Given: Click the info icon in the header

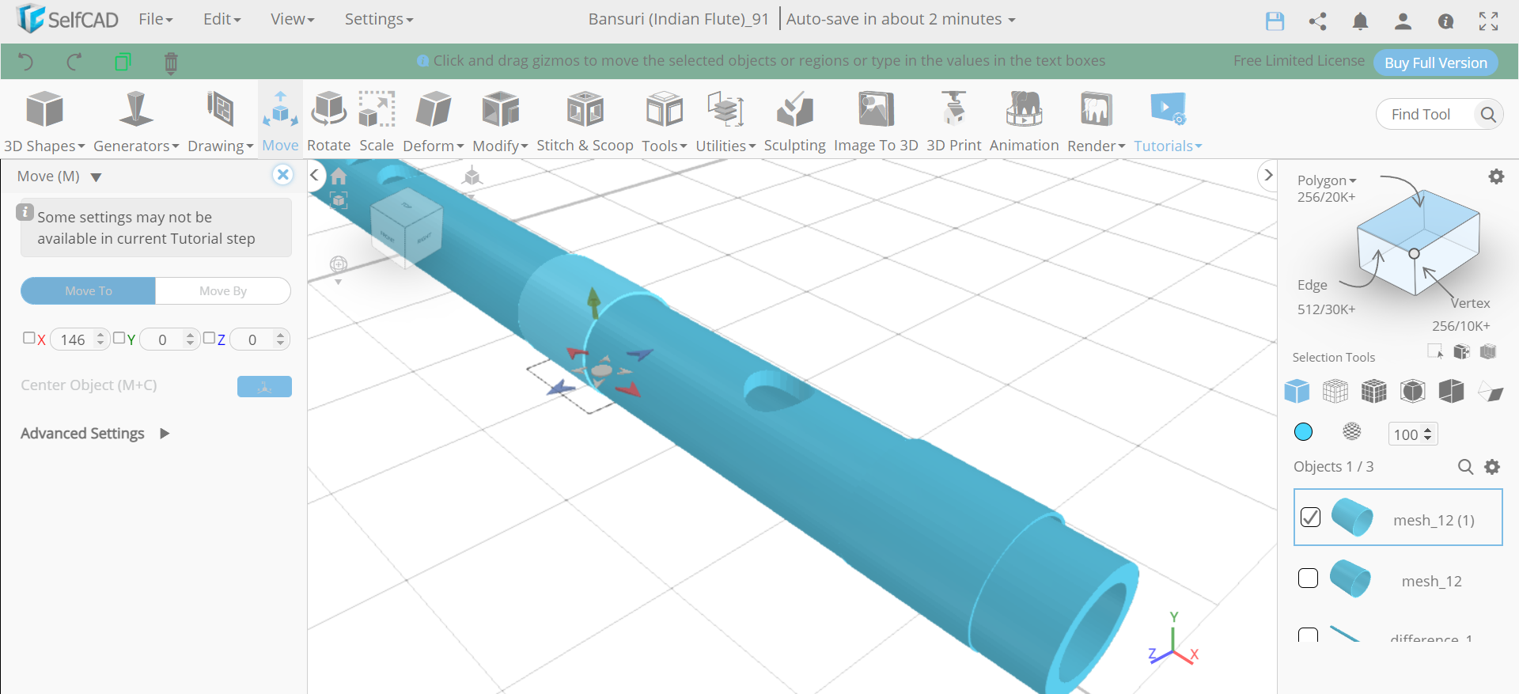Looking at the screenshot, I should click(x=1445, y=21).
